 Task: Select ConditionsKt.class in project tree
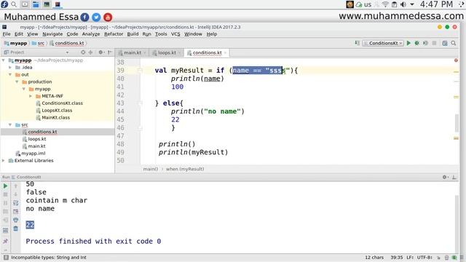point(62,103)
